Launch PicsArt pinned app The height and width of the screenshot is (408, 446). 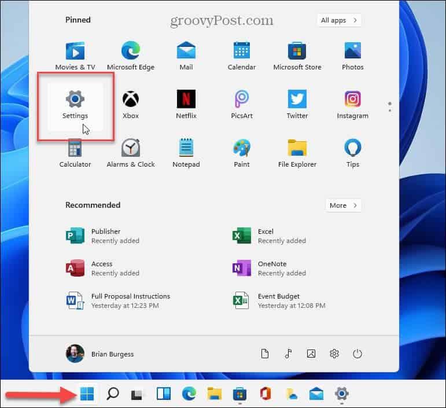[x=242, y=105]
